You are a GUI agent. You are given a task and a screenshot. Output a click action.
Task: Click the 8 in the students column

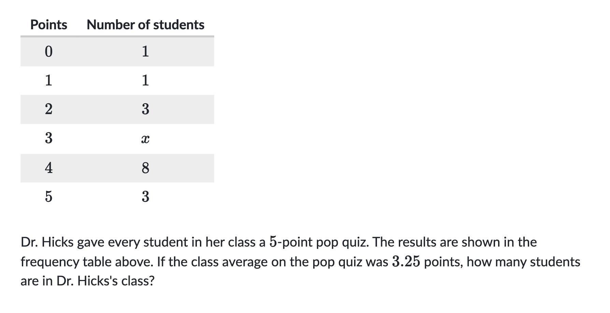(x=145, y=168)
